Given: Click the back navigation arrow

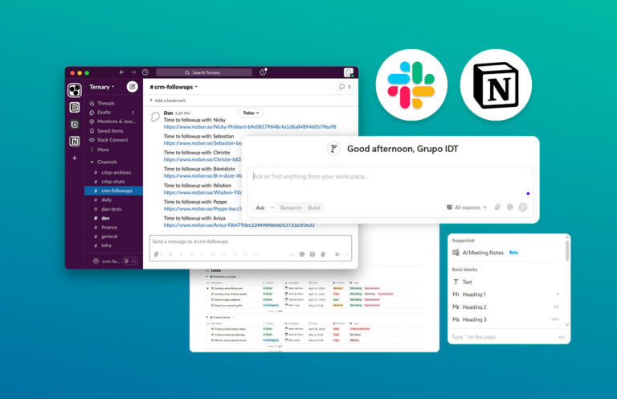Looking at the screenshot, I should point(122,72).
